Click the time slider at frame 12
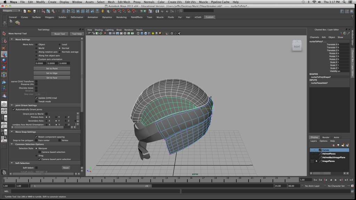 click(142, 180)
